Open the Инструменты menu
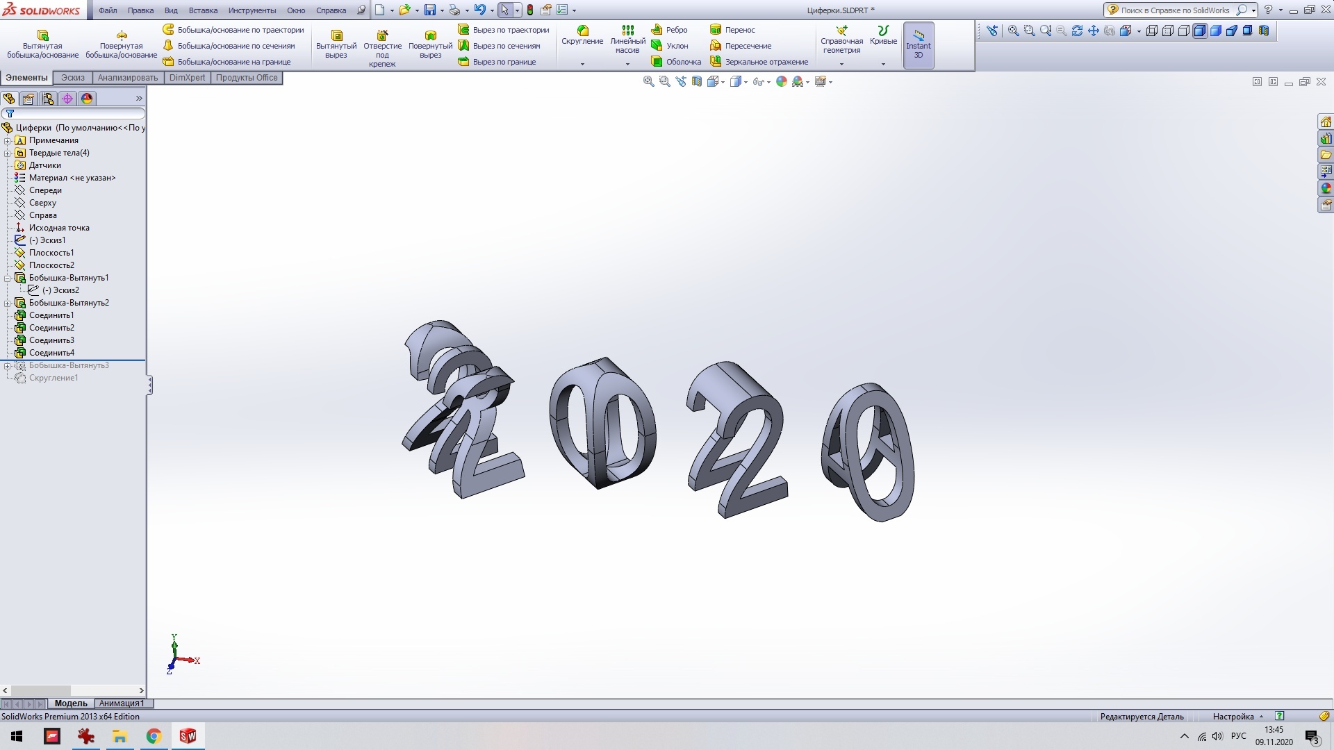 (x=252, y=10)
